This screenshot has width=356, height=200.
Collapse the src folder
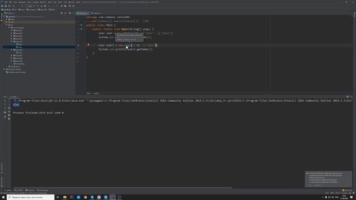click(7, 24)
